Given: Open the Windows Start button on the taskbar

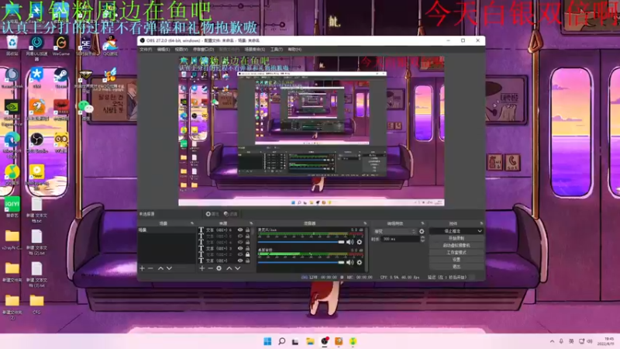Looking at the screenshot, I should pyautogui.click(x=267, y=341).
